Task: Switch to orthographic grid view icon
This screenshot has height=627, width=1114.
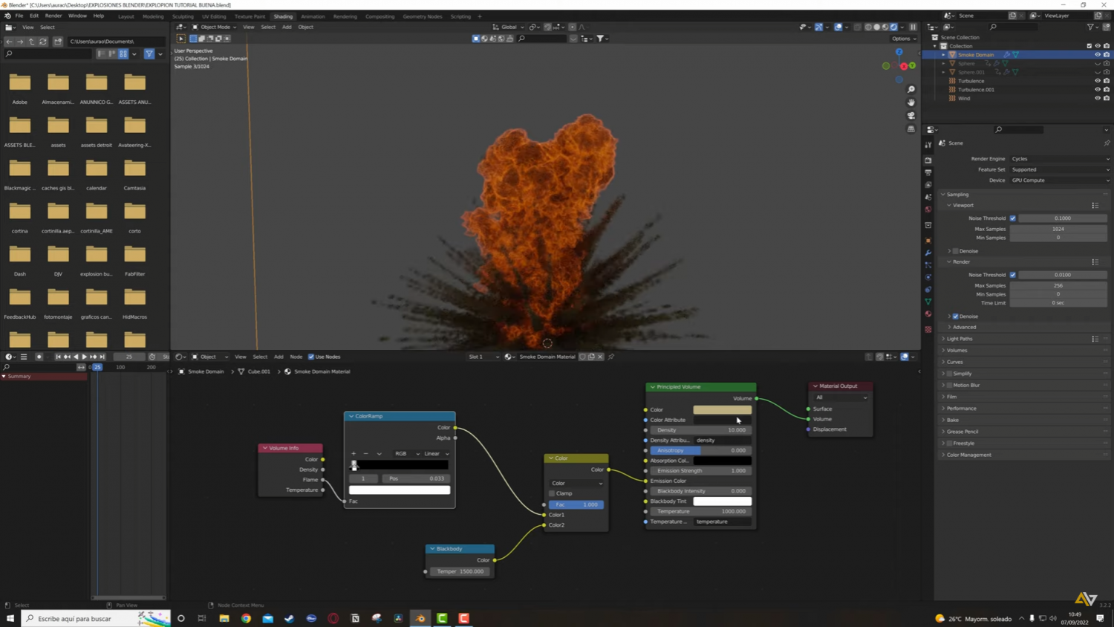Action: [x=911, y=129]
